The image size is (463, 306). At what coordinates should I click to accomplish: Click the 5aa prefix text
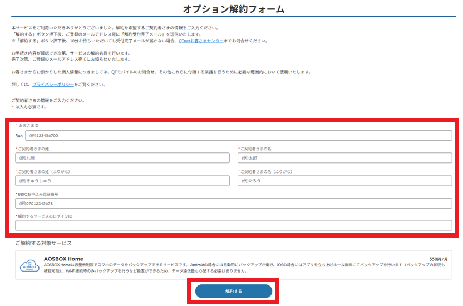(19, 136)
